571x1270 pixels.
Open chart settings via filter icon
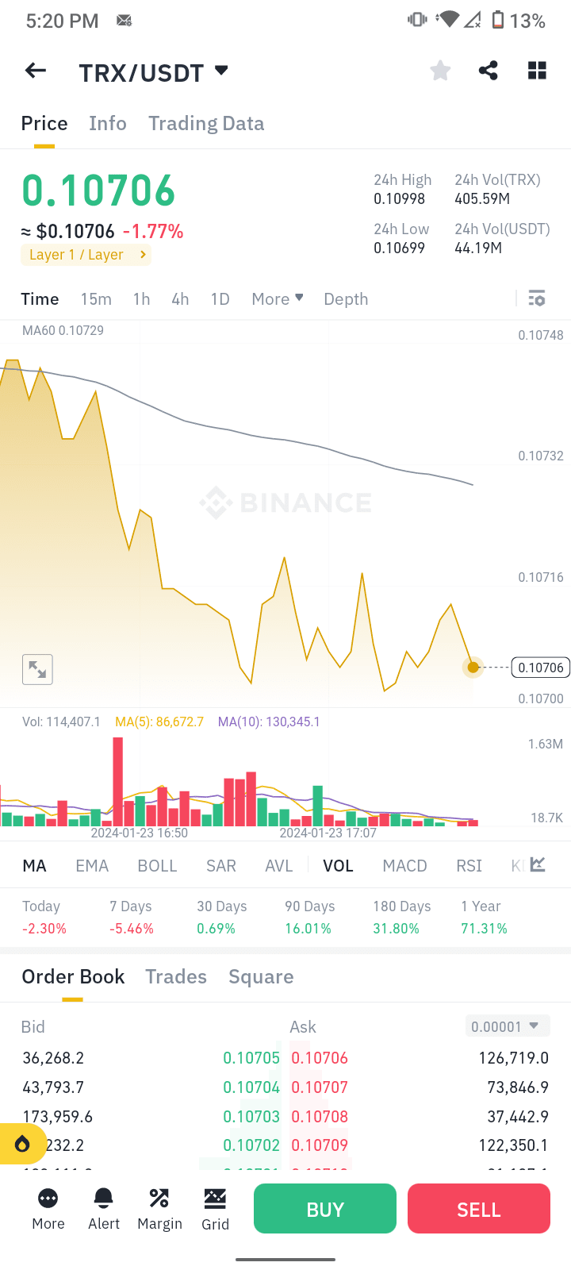pyautogui.click(x=537, y=298)
